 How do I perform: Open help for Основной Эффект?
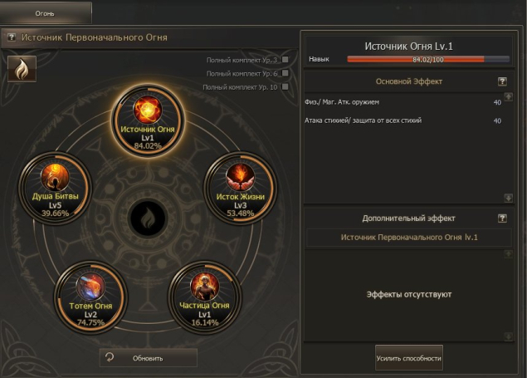click(502, 81)
